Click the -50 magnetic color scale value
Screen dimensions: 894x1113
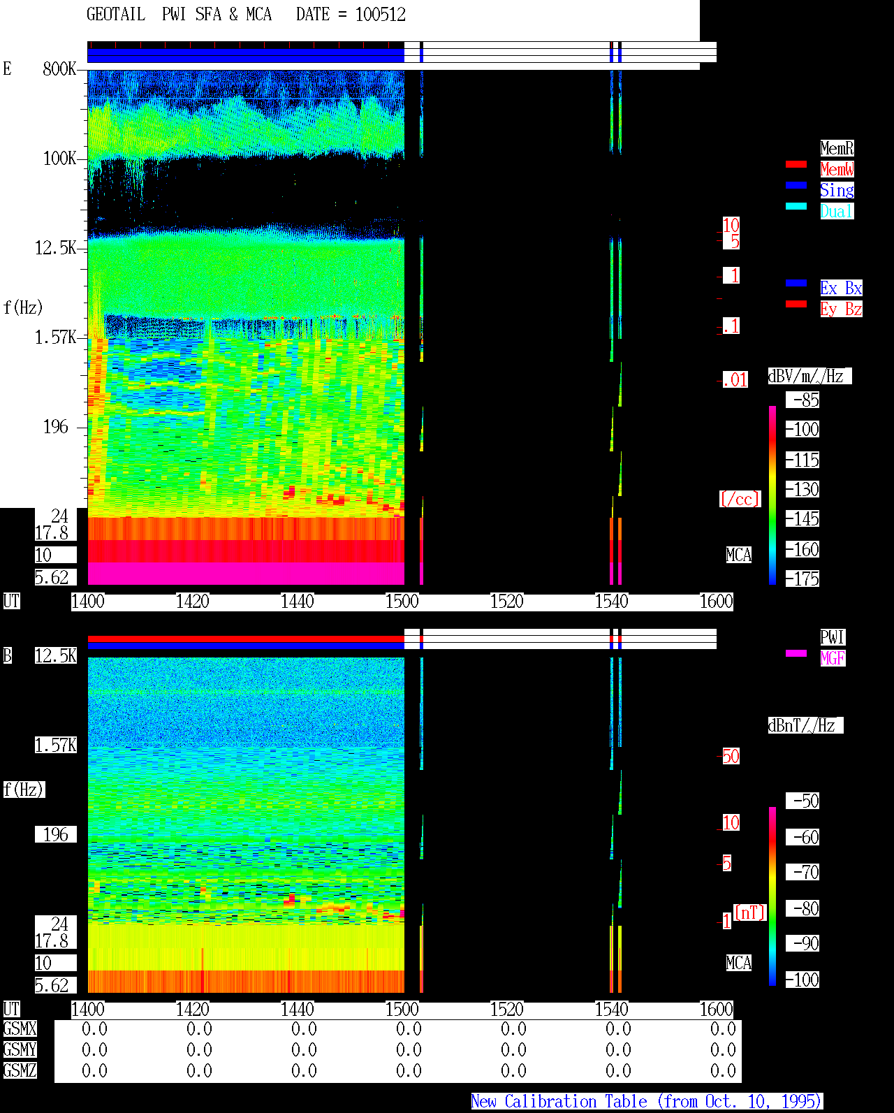[x=803, y=801]
